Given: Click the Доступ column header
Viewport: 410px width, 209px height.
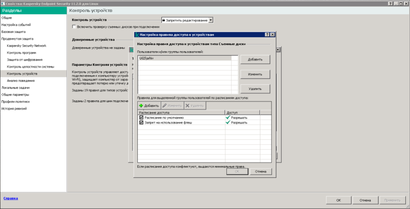Looking at the screenshot, I should point(242,112).
